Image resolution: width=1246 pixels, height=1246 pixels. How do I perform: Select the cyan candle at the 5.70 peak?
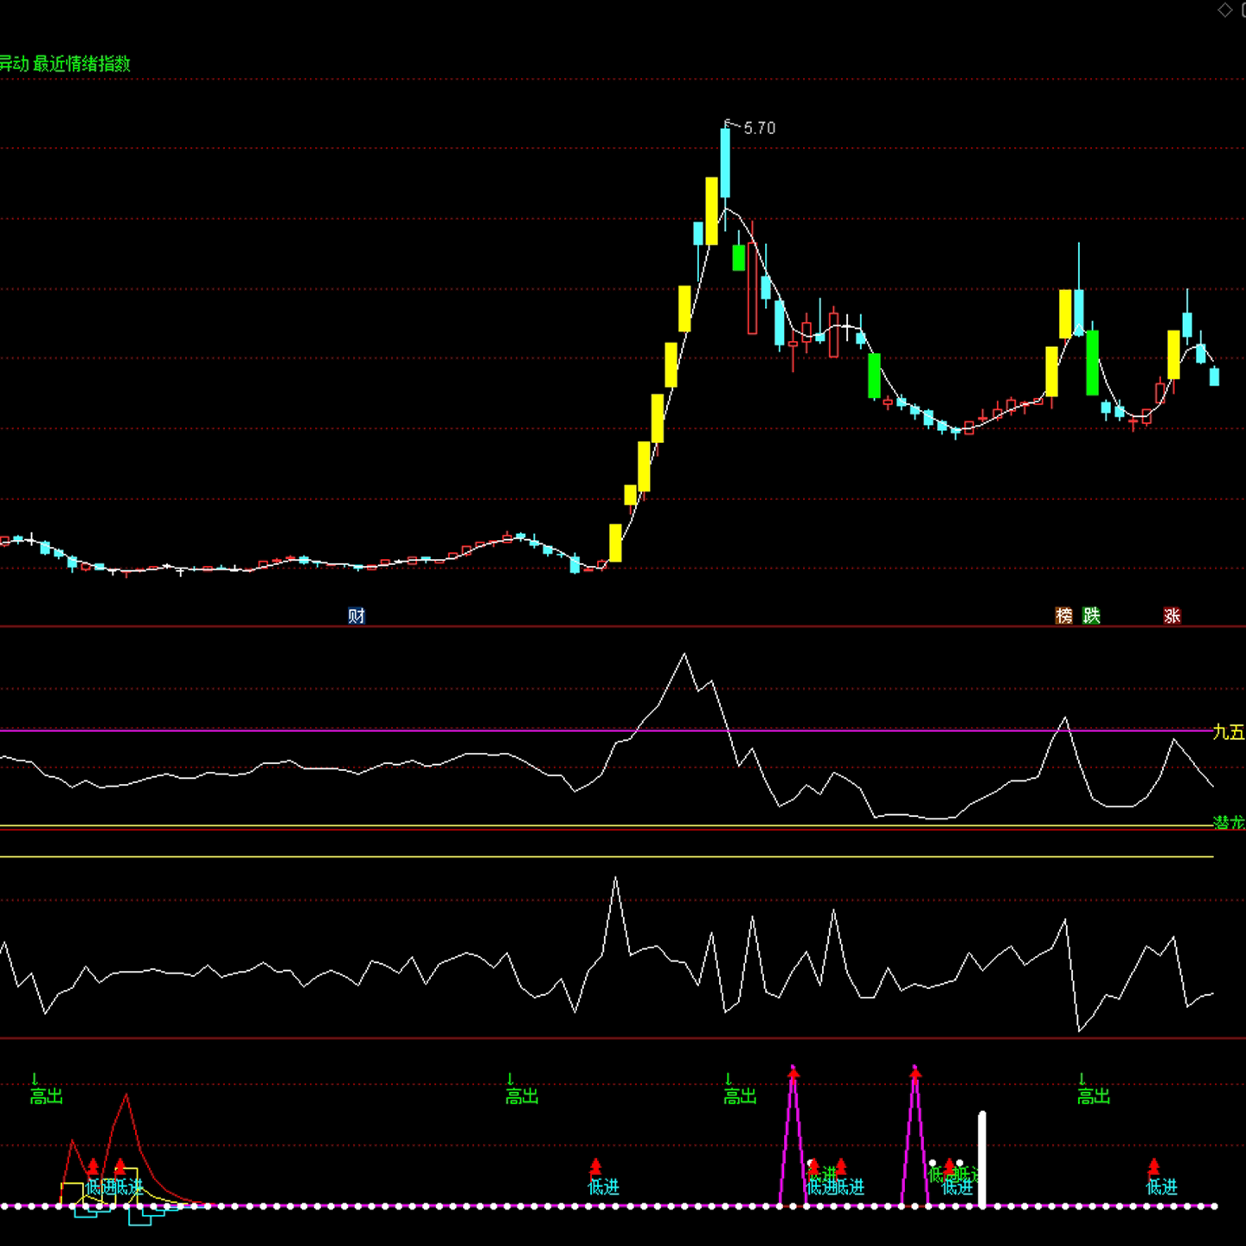point(725,163)
